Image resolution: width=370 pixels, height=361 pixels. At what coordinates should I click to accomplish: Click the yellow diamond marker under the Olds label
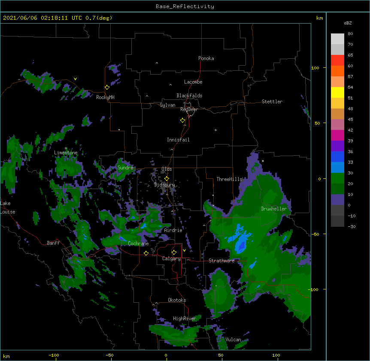pyautogui.click(x=167, y=179)
